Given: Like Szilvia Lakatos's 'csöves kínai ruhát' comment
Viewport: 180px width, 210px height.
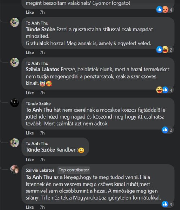Looking at the screenshot, I should 30,207.
